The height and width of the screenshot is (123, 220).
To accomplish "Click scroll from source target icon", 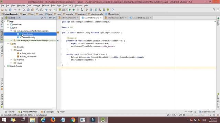I will (42, 18).
